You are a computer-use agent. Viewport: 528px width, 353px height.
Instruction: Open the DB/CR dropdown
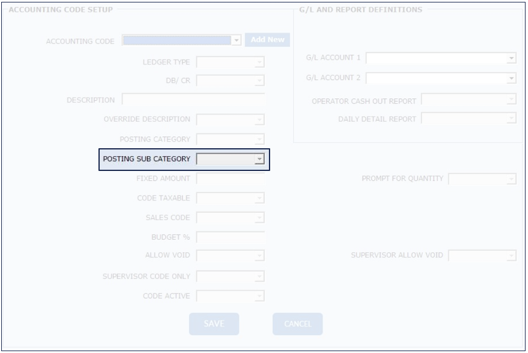230,81
